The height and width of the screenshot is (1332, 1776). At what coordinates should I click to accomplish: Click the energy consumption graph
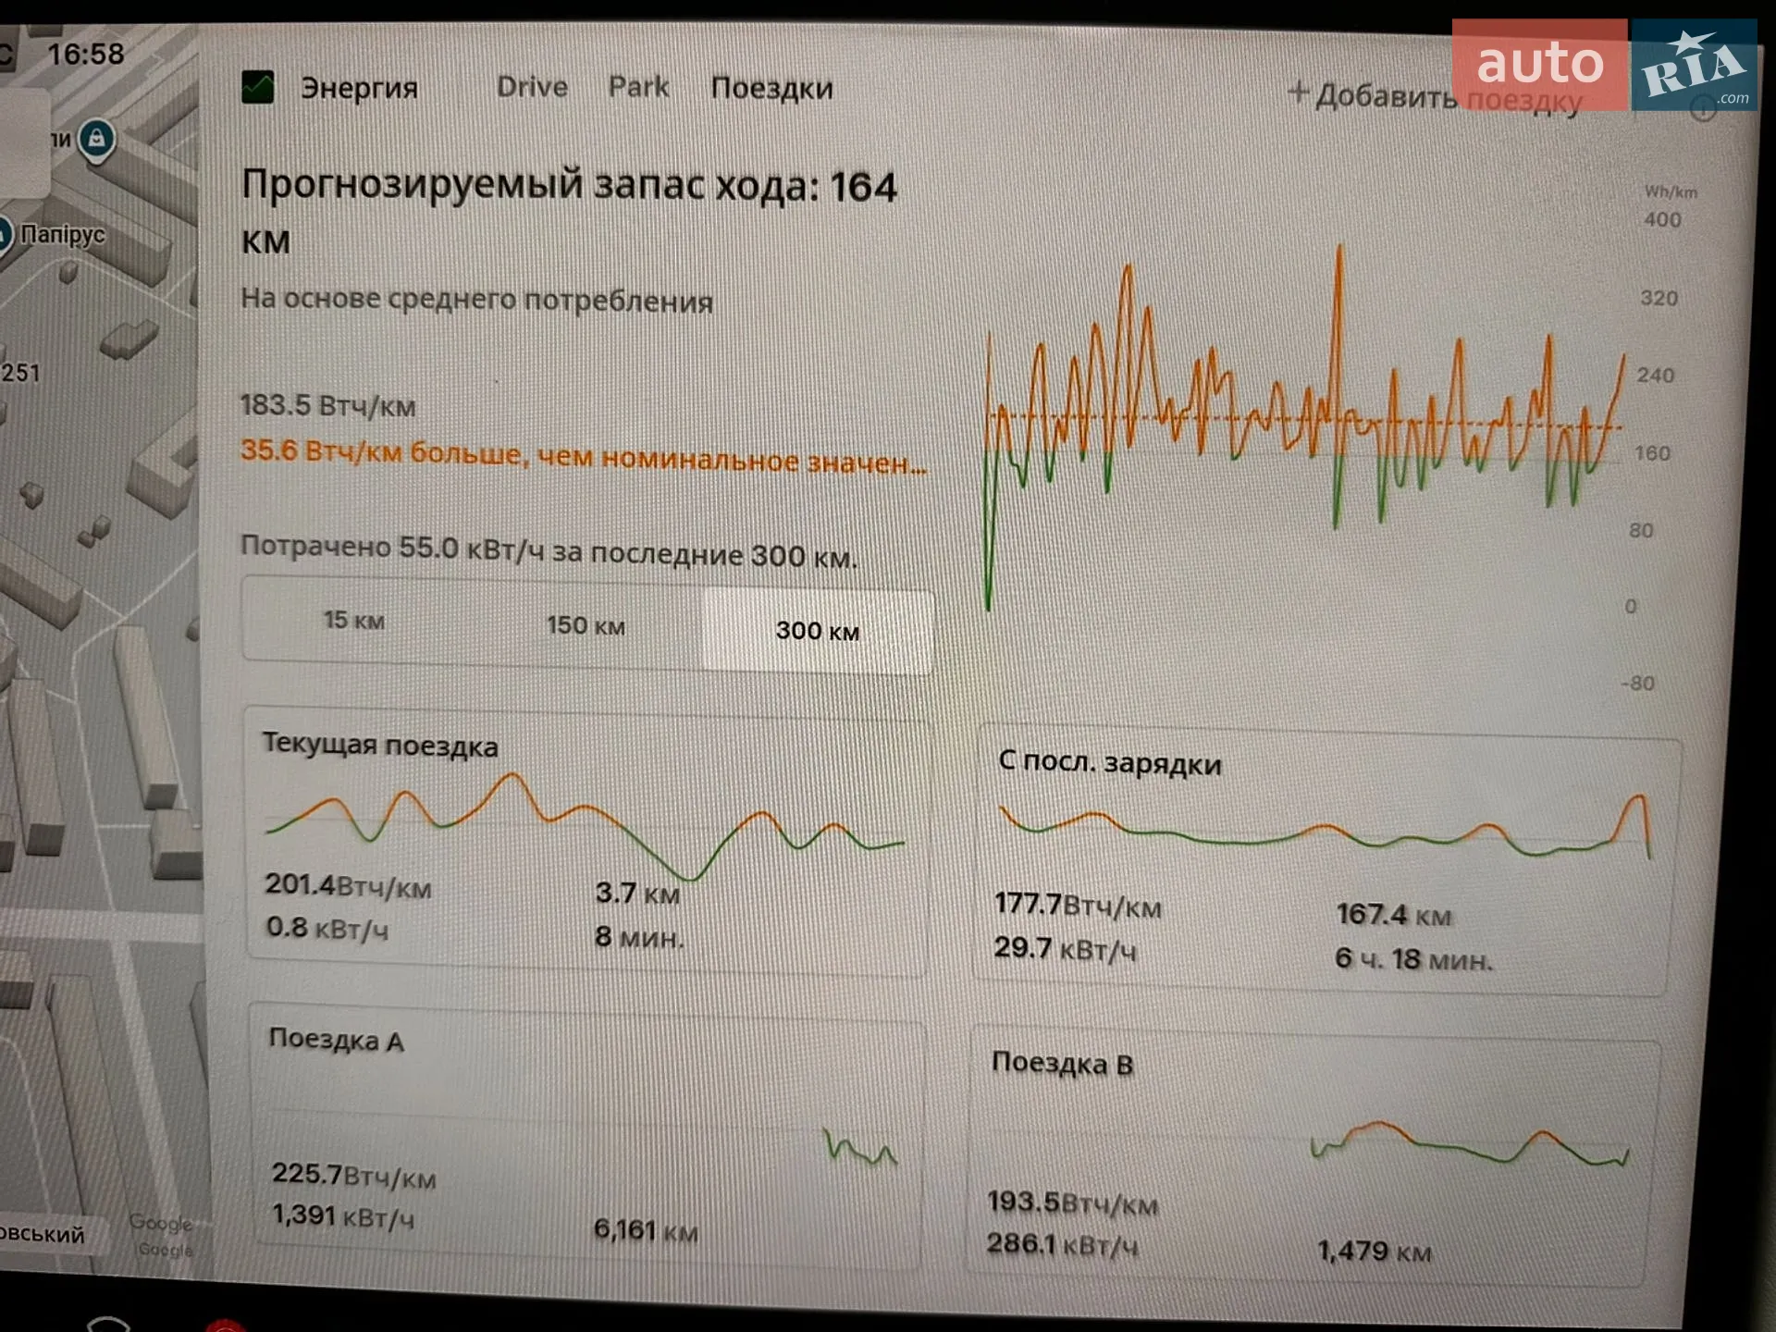1304,425
